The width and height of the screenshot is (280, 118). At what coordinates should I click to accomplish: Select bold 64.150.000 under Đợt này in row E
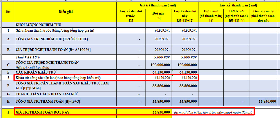(159, 72)
